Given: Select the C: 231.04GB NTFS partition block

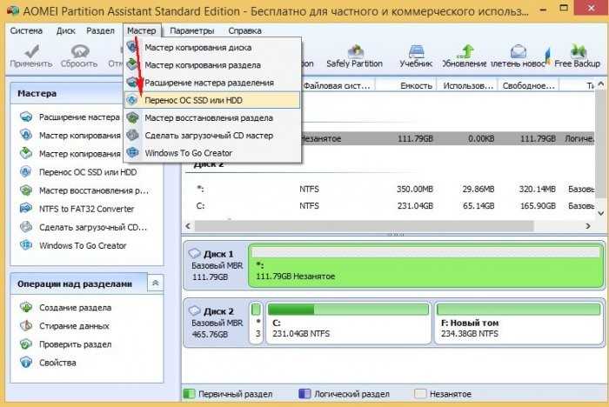Looking at the screenshot, I should (x=348, y=324).
